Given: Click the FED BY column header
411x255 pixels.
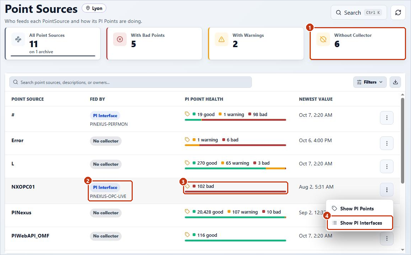Looking at the screenshot, I should pos(97,99).
